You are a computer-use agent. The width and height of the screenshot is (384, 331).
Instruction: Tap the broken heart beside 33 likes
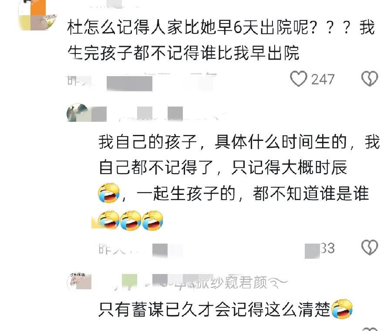click(370, 247)
